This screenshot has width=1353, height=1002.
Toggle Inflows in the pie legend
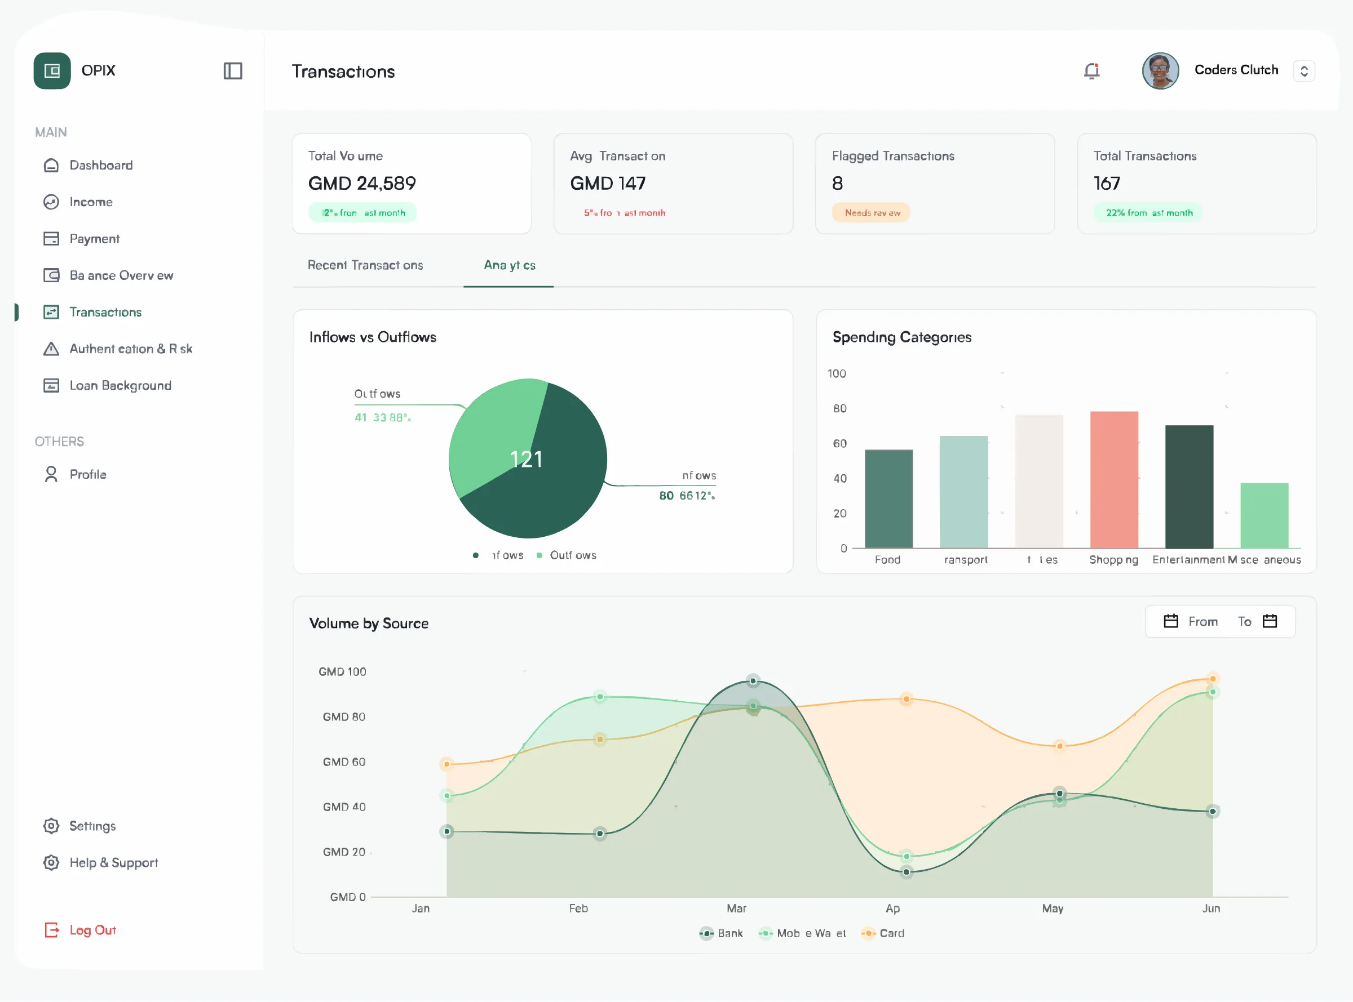(498, 555)
